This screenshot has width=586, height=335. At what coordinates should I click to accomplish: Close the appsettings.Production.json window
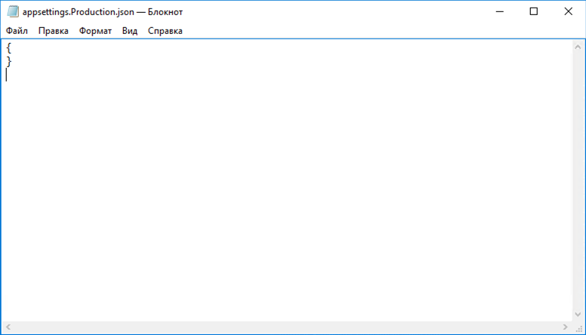click(568, 11)
